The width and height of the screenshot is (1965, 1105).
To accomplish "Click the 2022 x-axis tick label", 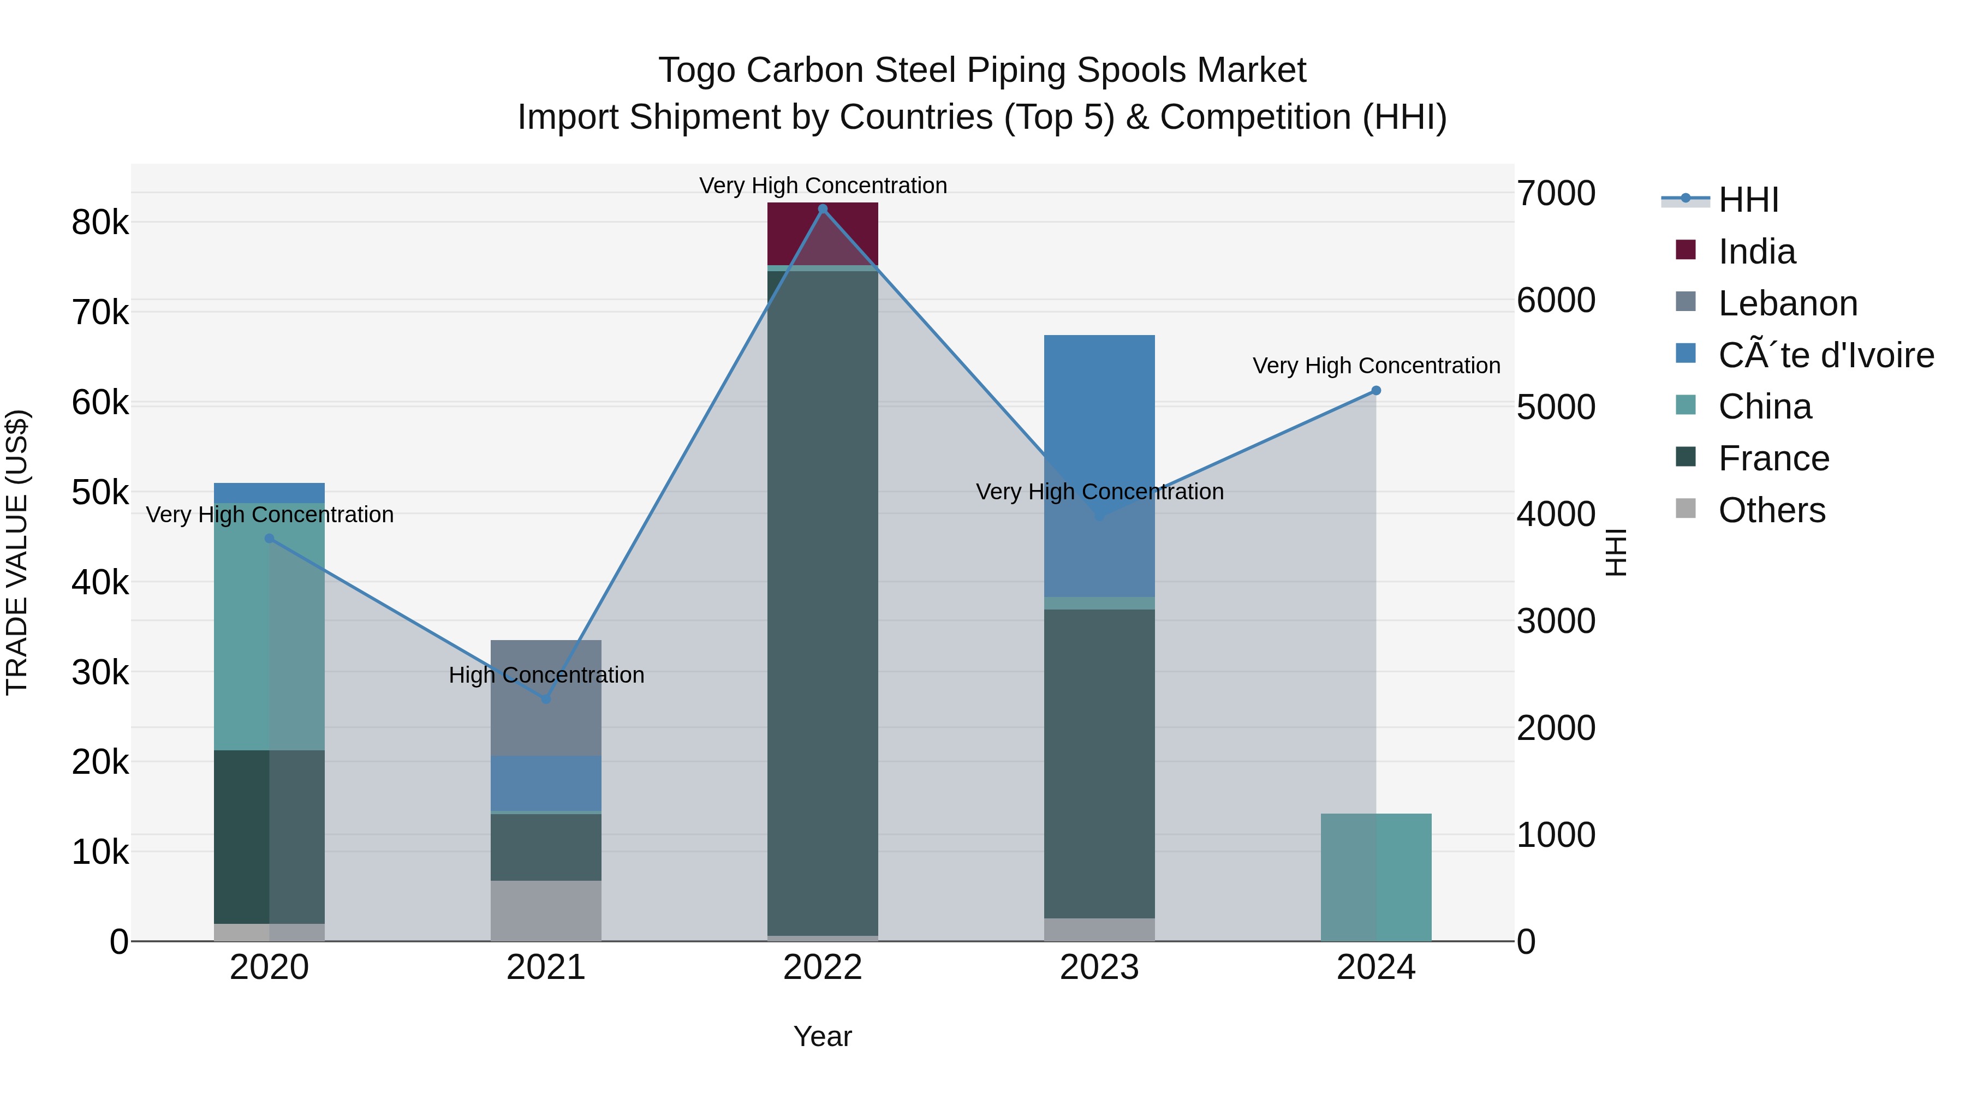I will point(823,967).
